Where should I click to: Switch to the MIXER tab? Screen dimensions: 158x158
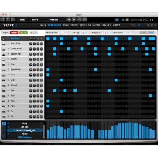pyautogui.click(x=96, y=25)
